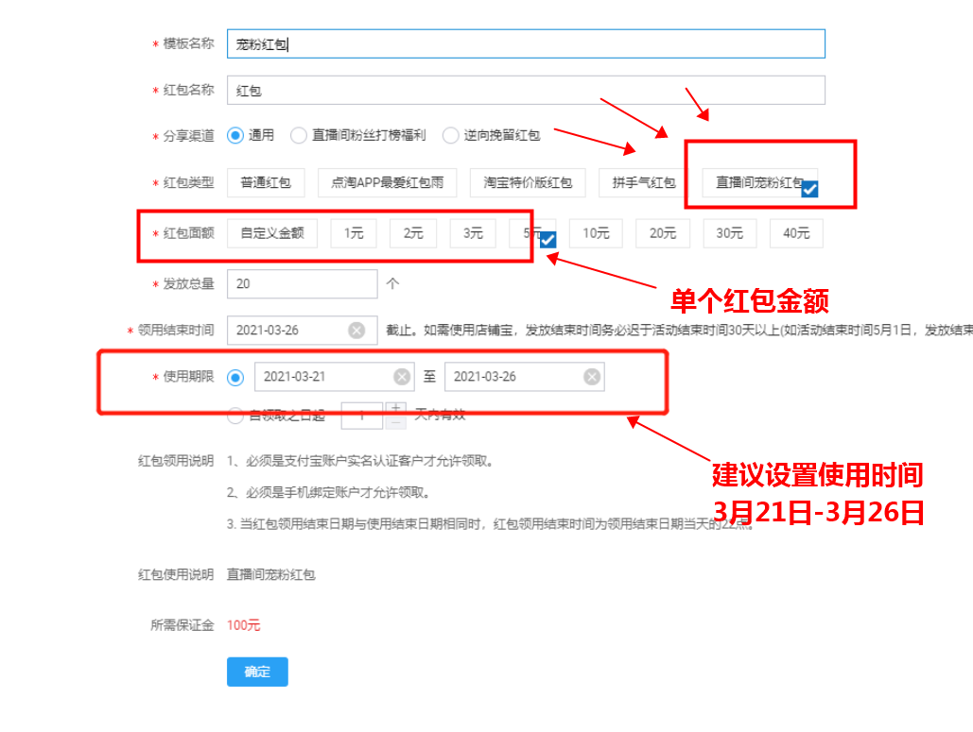Image resolution: width=973 pixels, height=732 pixels.
Task: Clear the 2021-03-26 usage end date
Action: [x=592, y=377]
